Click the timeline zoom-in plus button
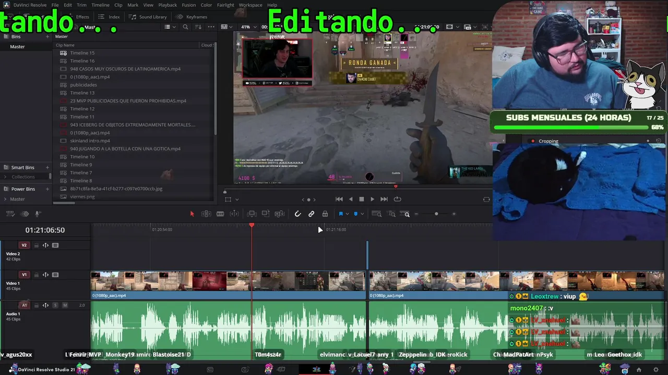The width and height of the screenshot is (668, 375). point(454,214)
